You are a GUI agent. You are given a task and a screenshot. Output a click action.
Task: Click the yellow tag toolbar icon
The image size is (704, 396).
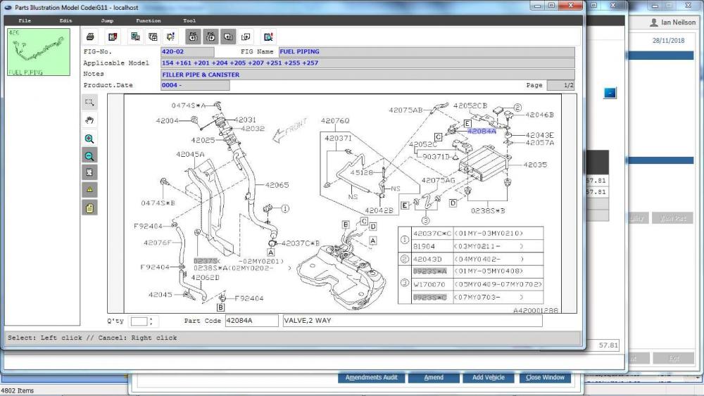(x=171, y=37)
